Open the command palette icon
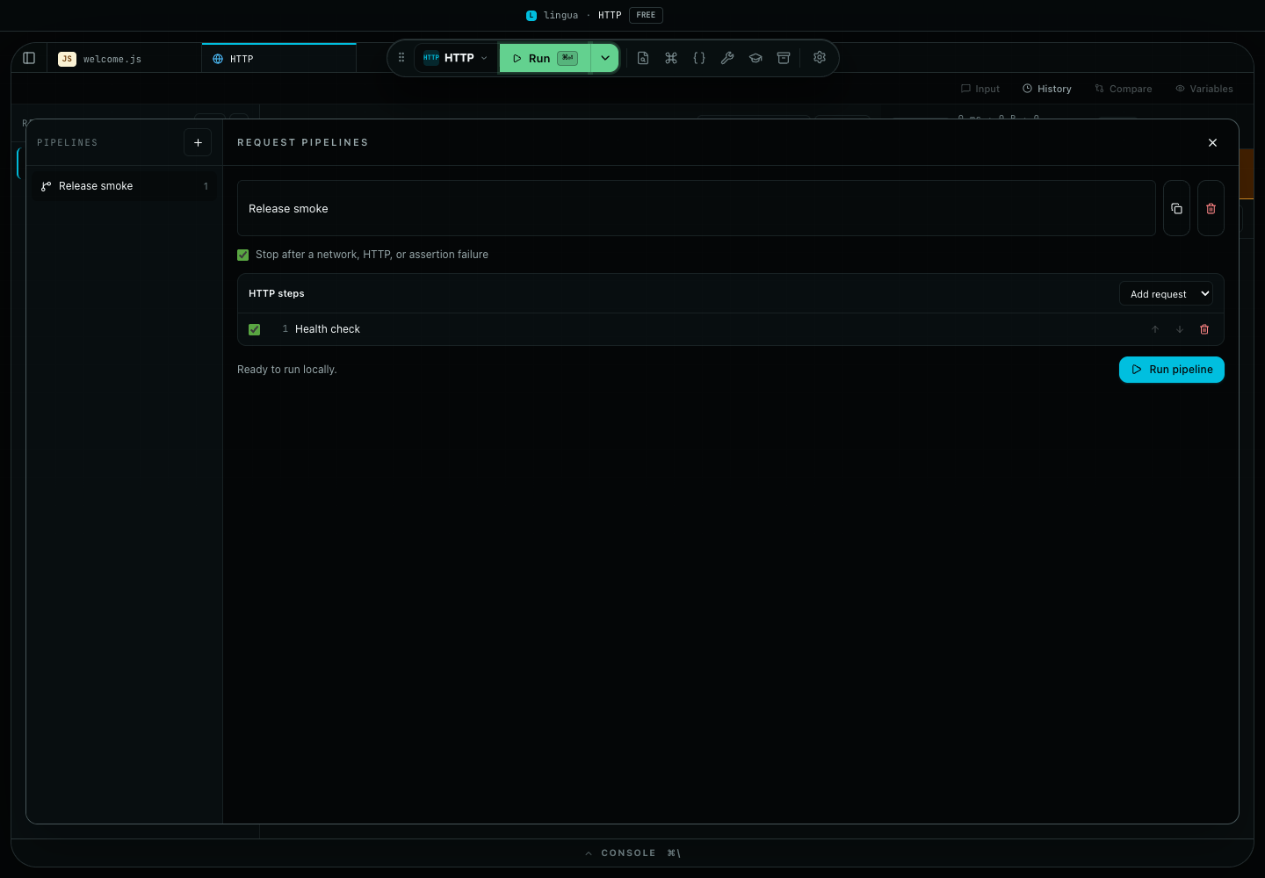The image size is (1265, 878). (x=671, y=58)
